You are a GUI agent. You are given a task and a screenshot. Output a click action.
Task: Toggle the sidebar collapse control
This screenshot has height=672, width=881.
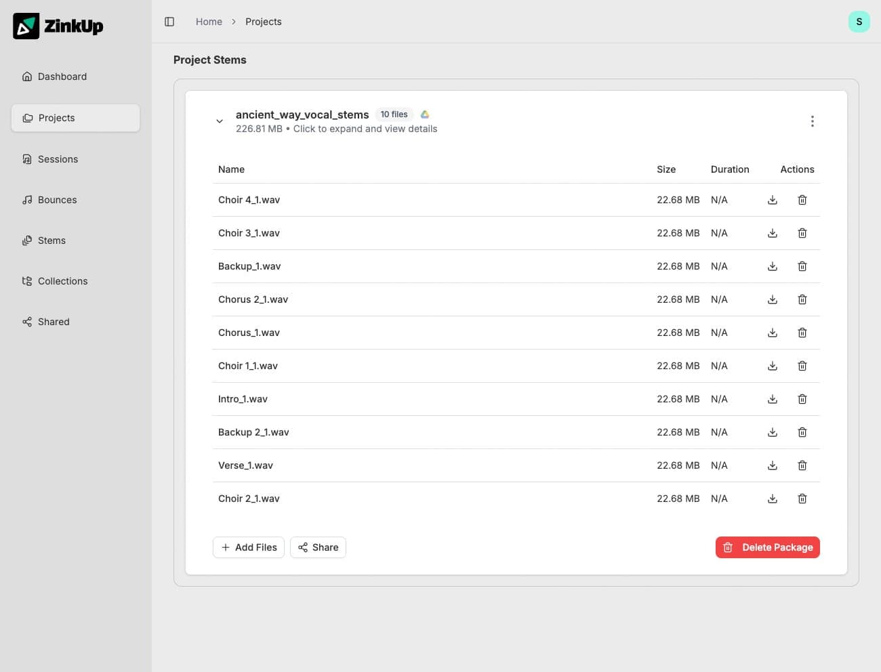(x=169, y=21)
